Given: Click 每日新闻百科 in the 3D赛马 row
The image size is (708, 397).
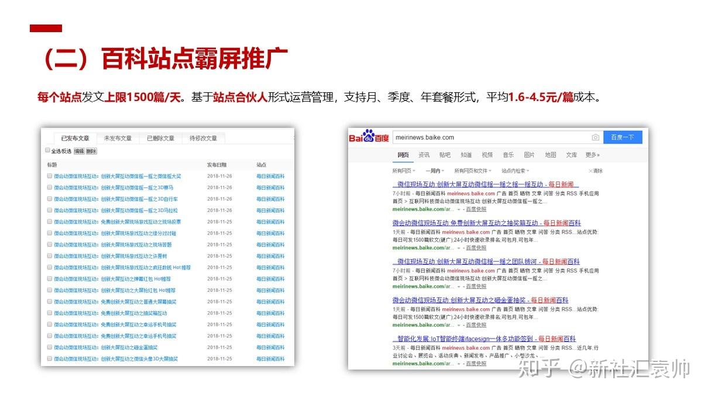Looking at the screenshot, I should click(270, 187).
